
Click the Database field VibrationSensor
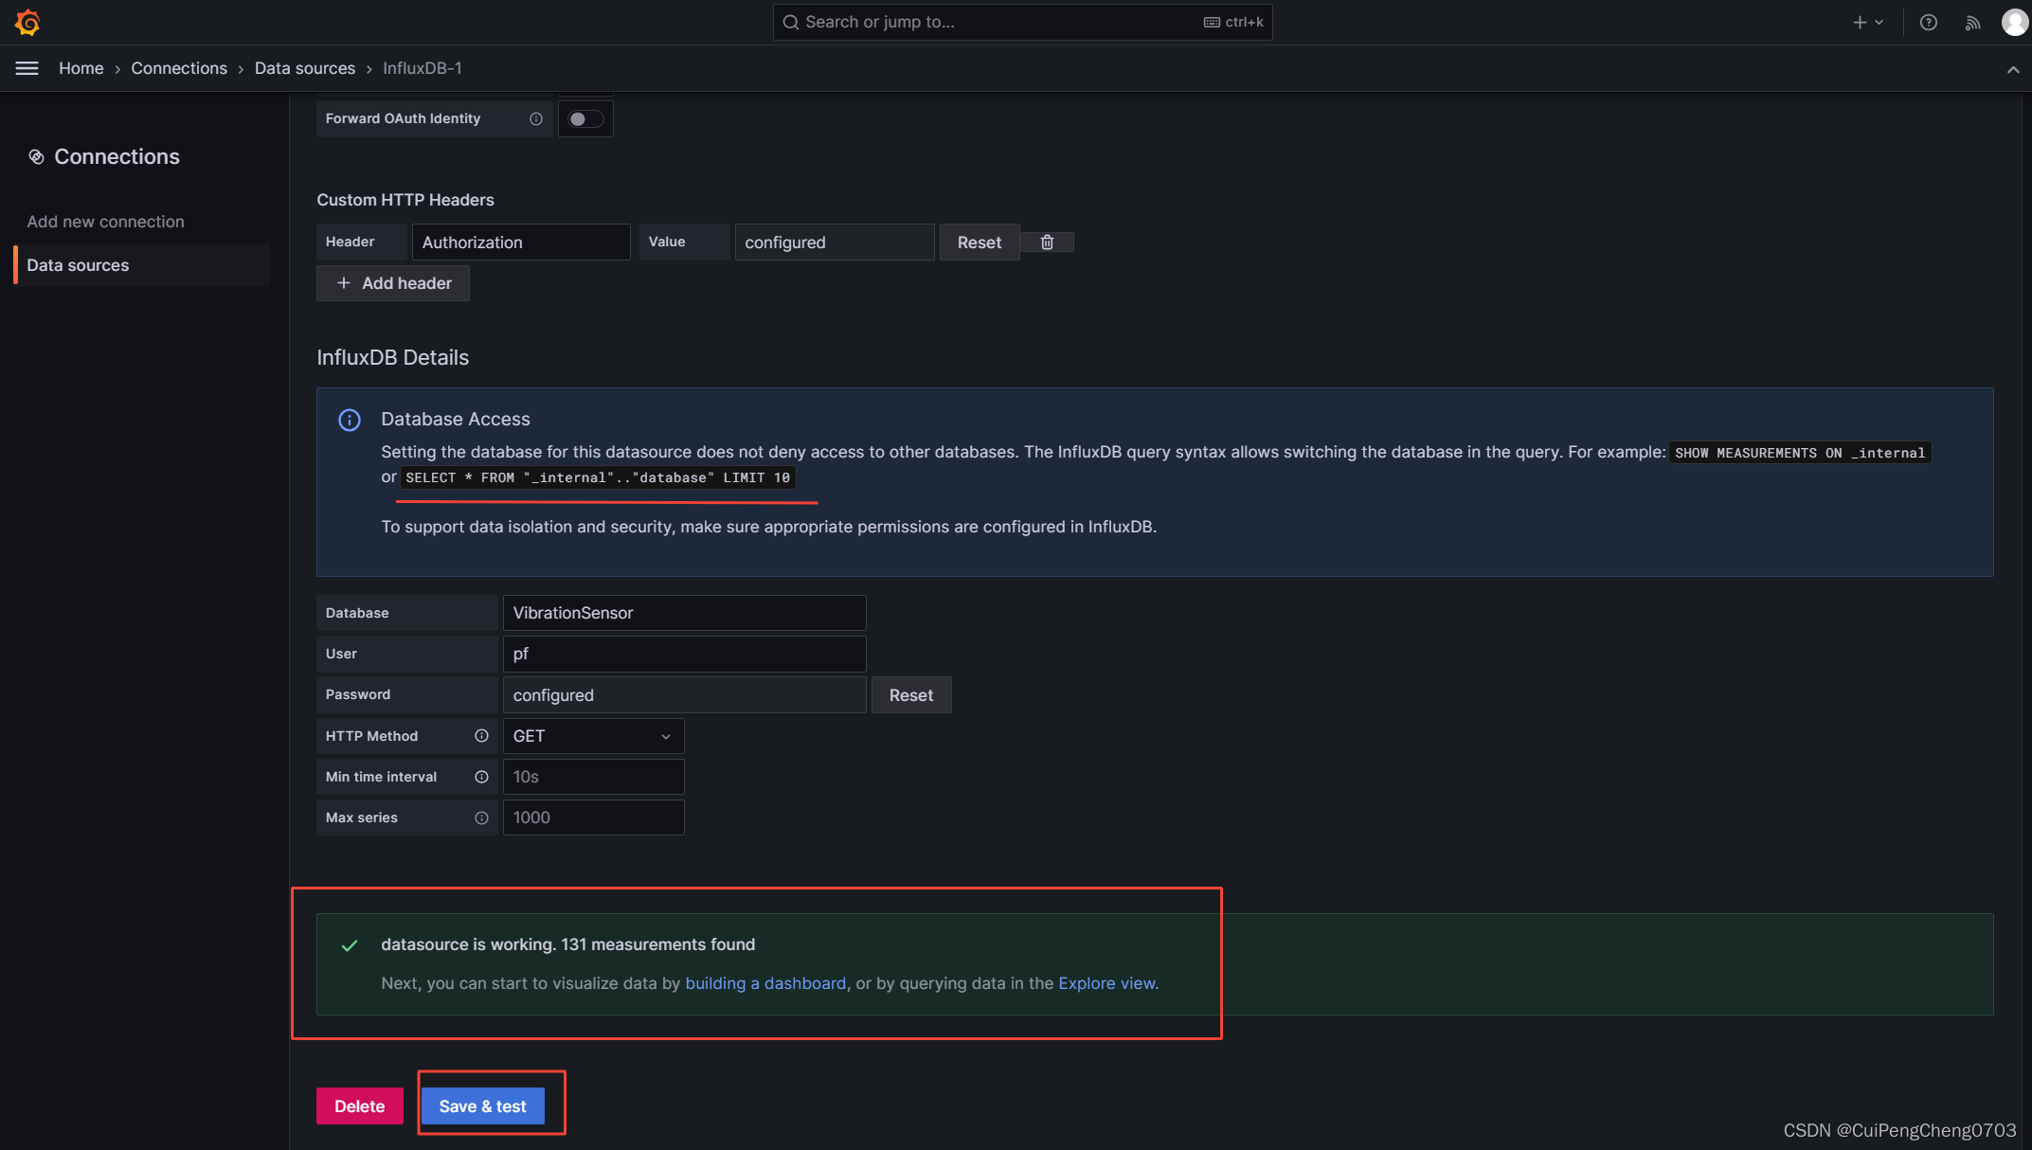(x=684, y=613)
